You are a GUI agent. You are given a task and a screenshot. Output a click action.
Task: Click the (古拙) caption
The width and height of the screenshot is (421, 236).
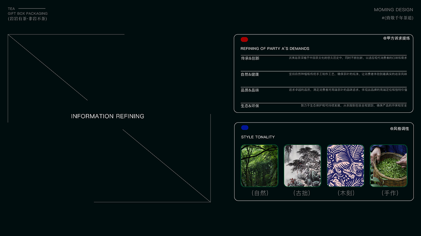tap(302, 193)
